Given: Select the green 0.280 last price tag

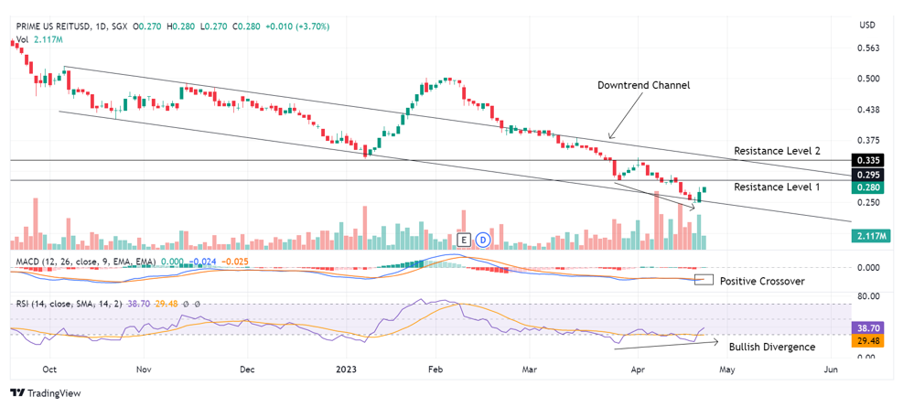Looking at the screenshot, I should (868, 188).
